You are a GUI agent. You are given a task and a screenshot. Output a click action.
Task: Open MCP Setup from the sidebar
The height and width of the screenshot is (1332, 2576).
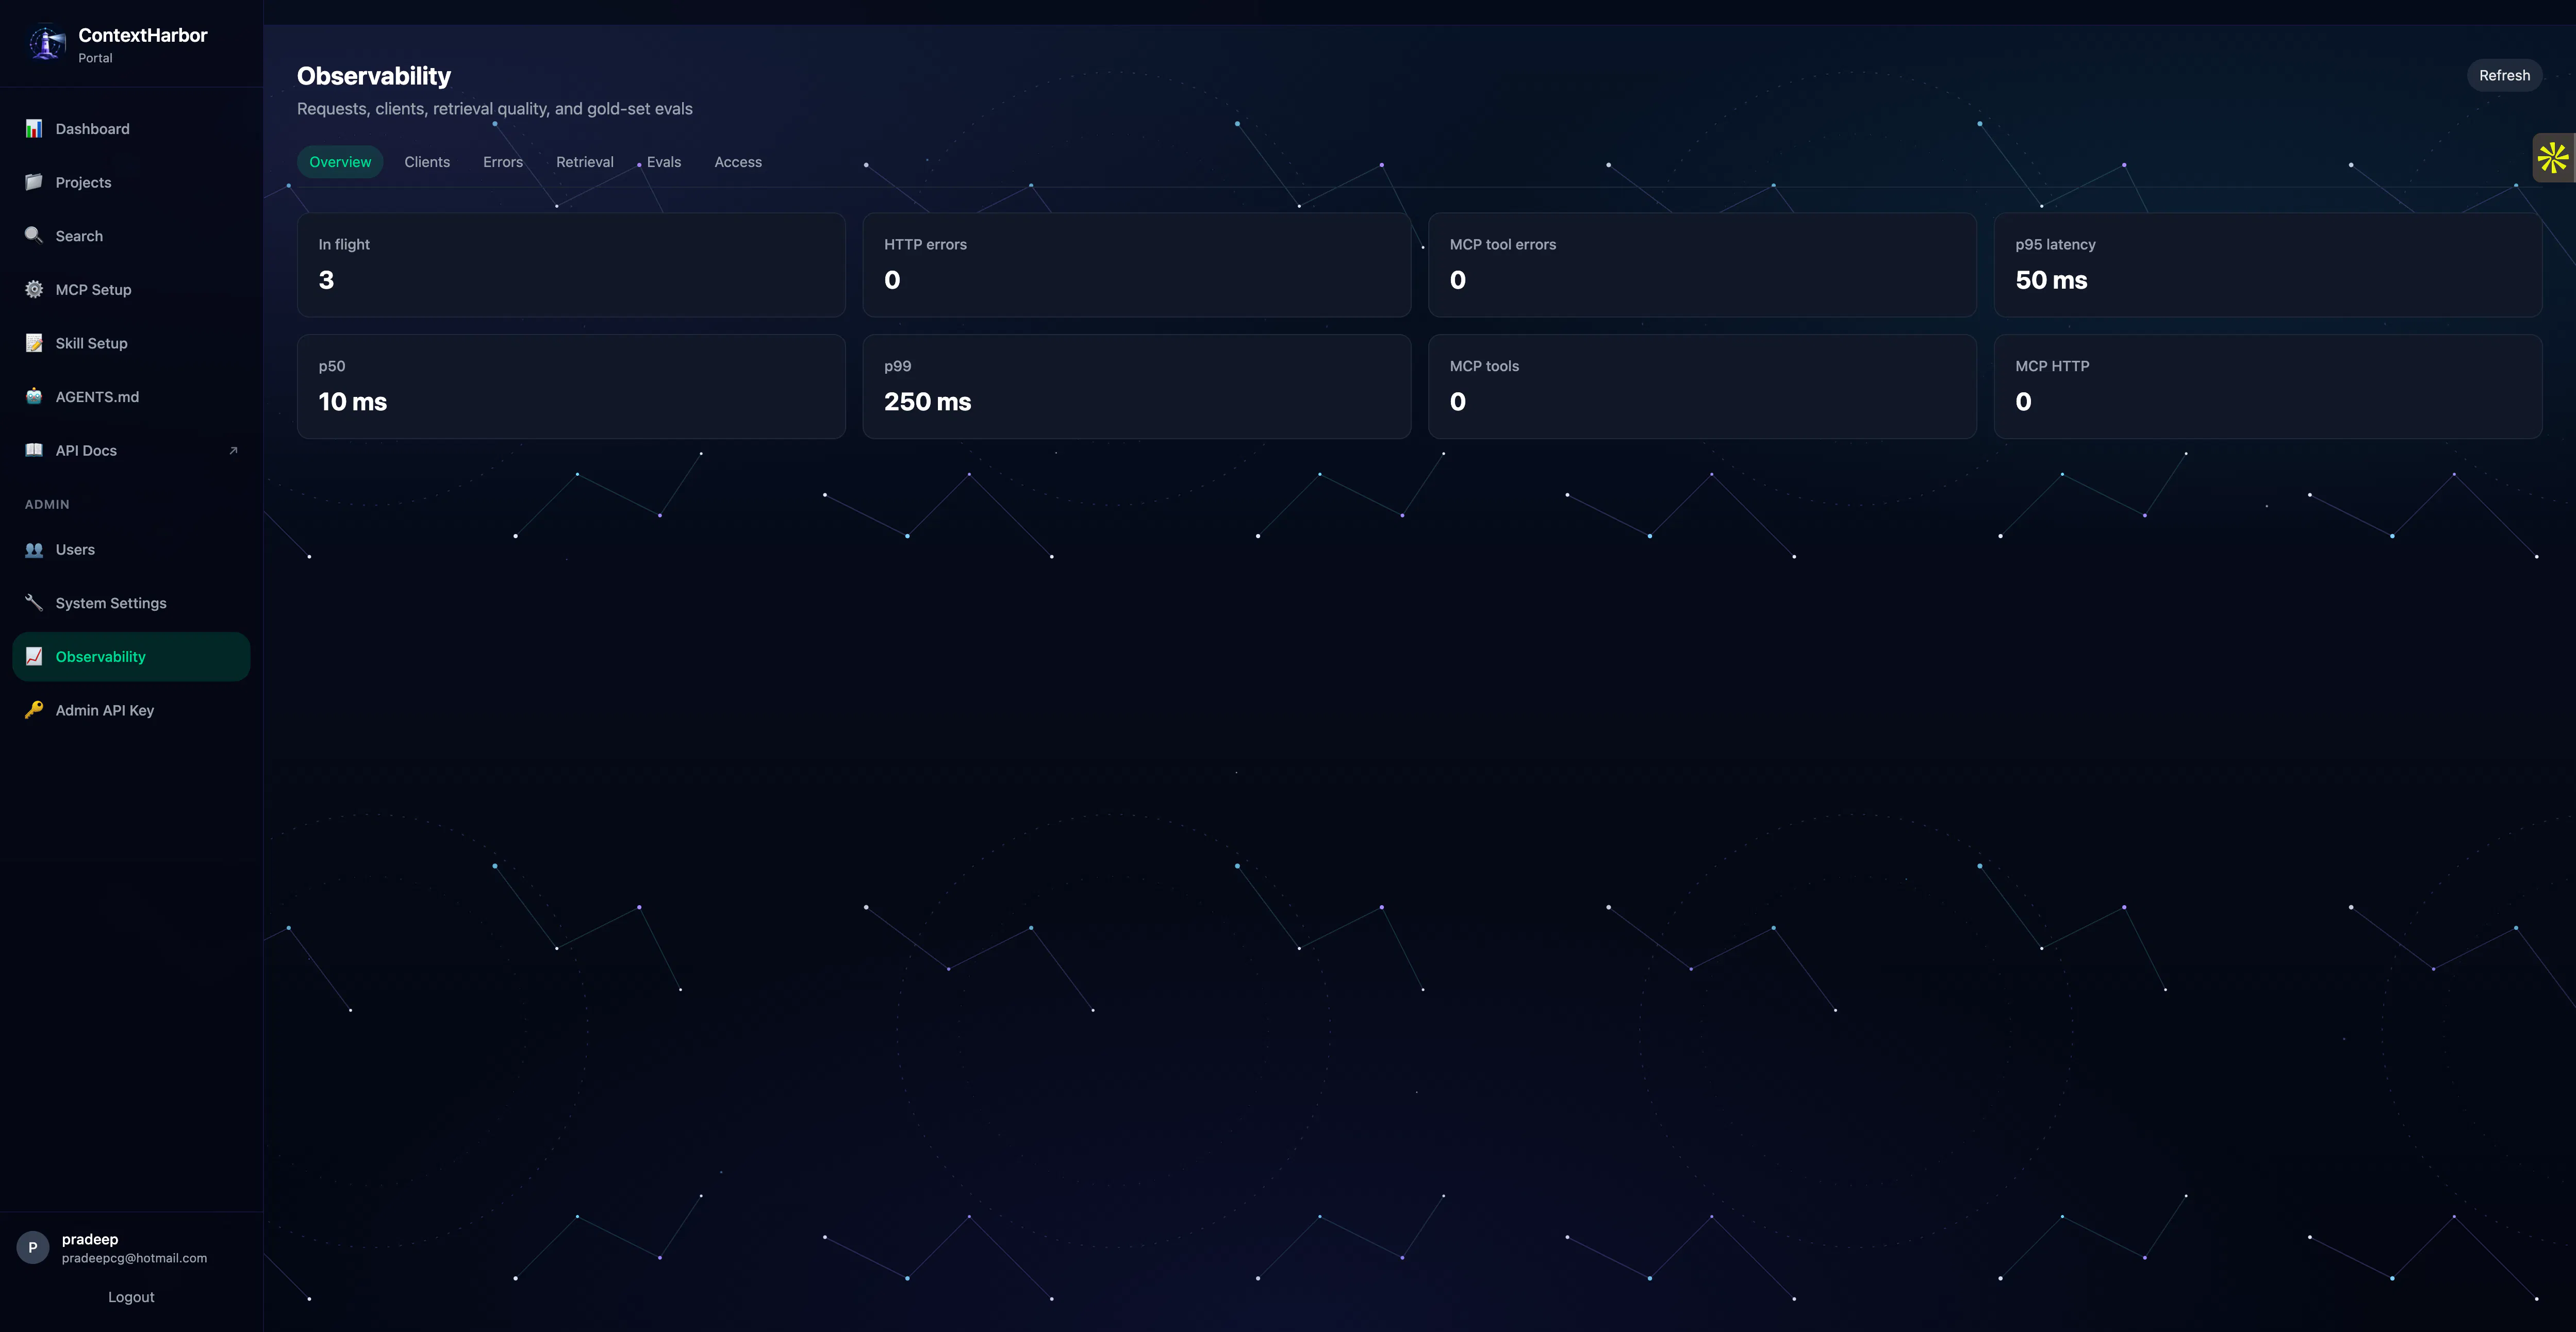coord(131,289)
